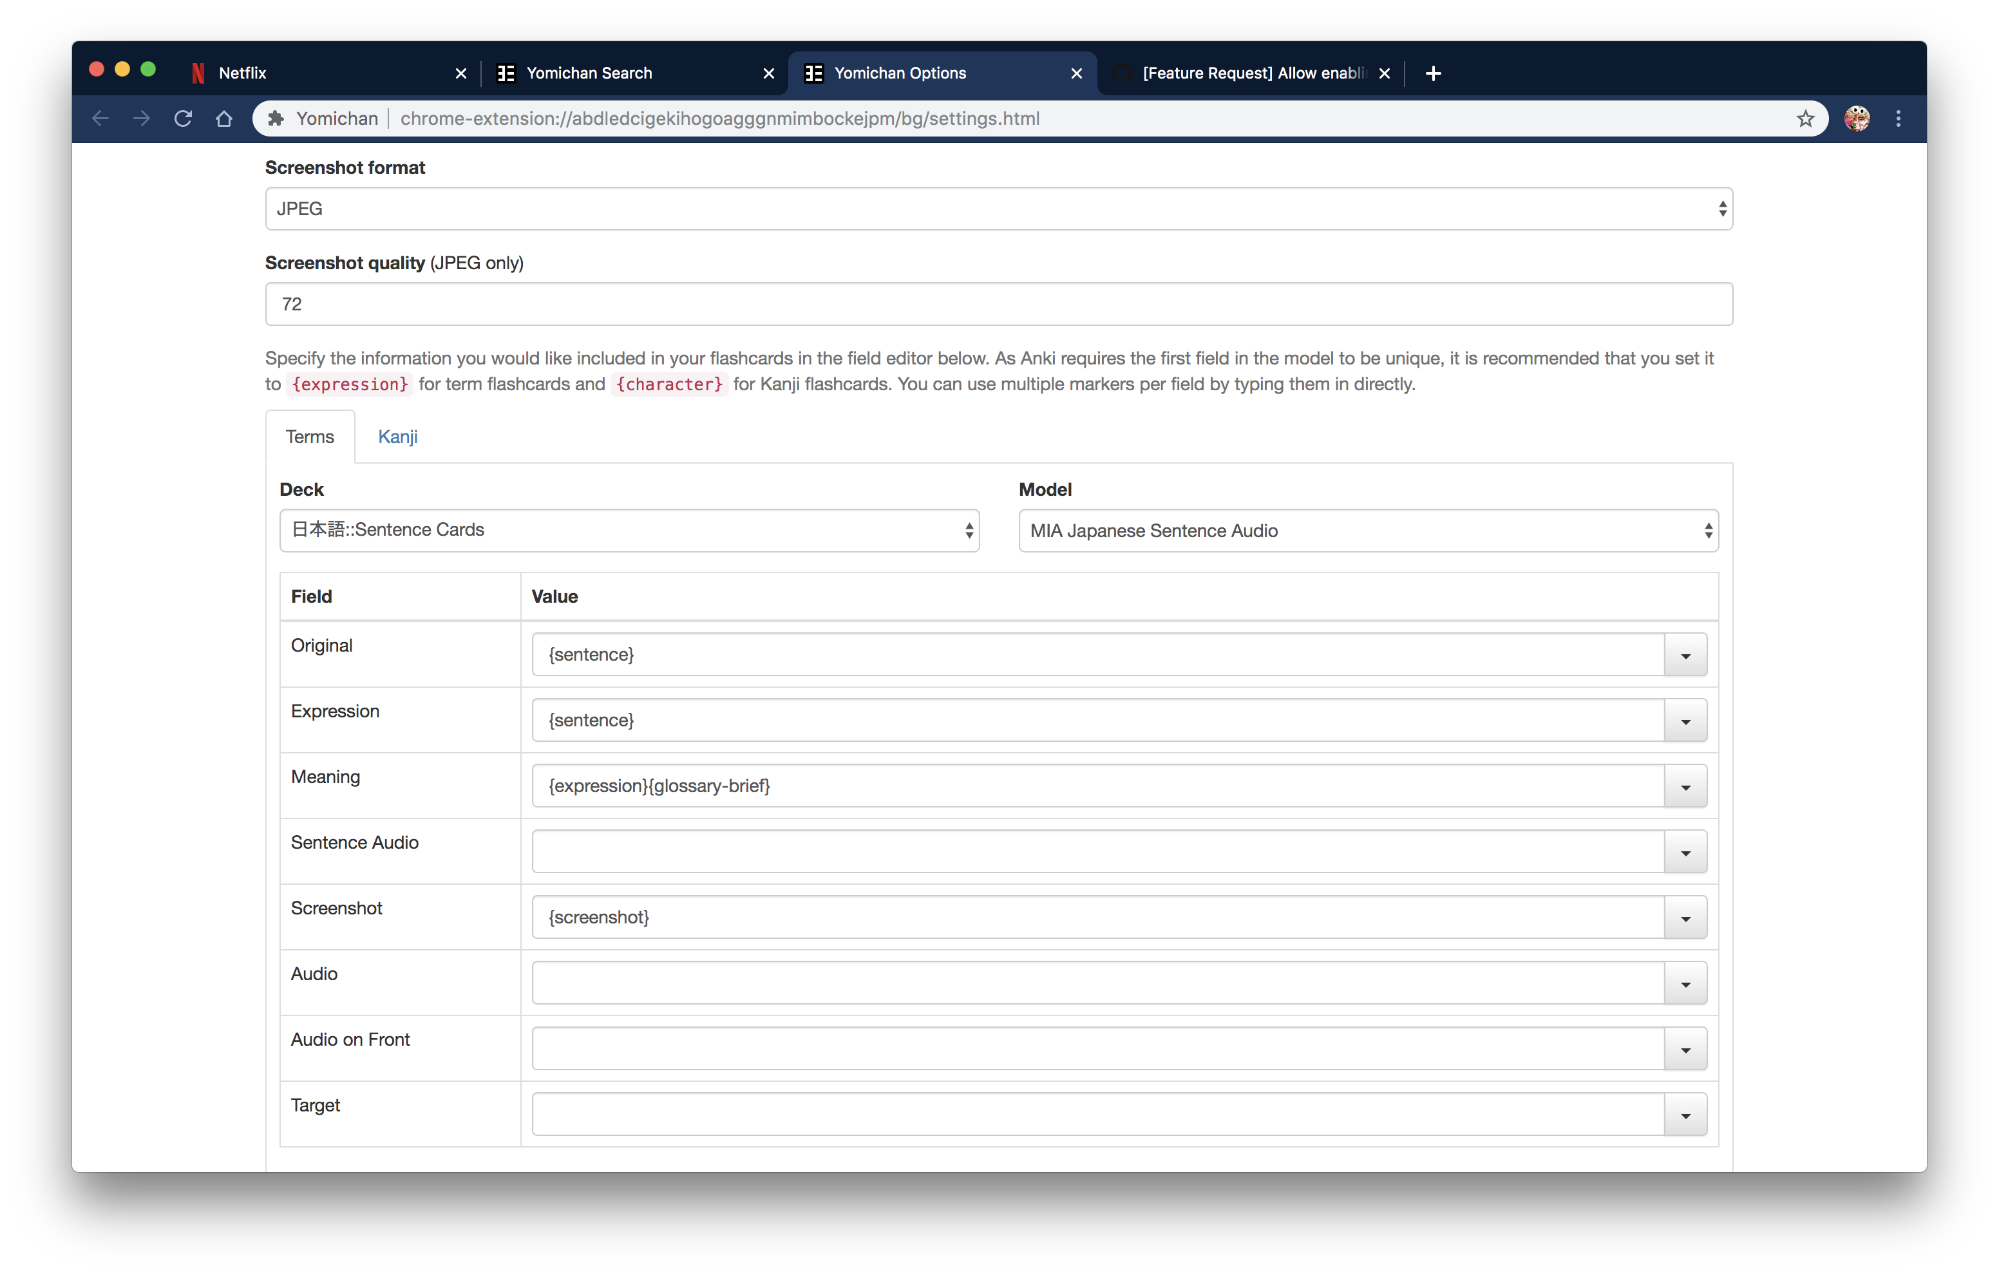Screen dimensions: 1999x1275
Task: Switch to the Kanji tab
Action: (x=397, y=437)
